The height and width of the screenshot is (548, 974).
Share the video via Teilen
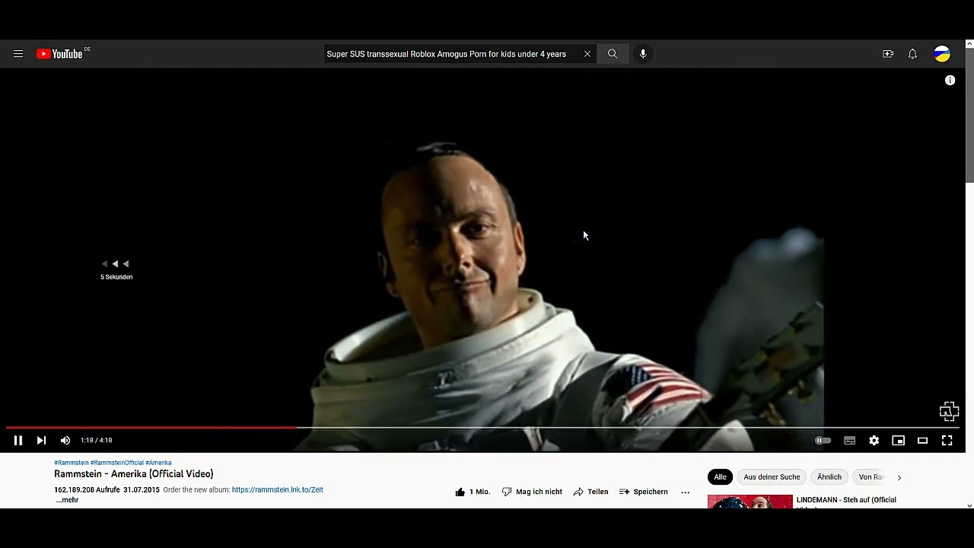tap(590, 492)
